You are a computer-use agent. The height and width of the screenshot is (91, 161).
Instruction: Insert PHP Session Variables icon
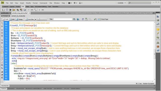10,10
